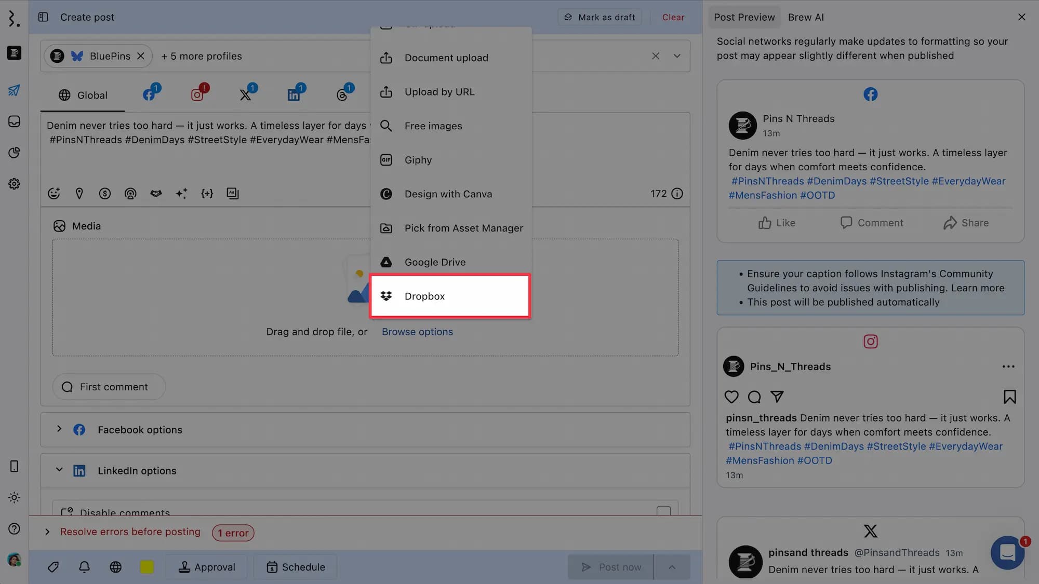The image size is (1039, 584).
Task: Toggle the sidebar panel icon
Action: click(43, 17)
